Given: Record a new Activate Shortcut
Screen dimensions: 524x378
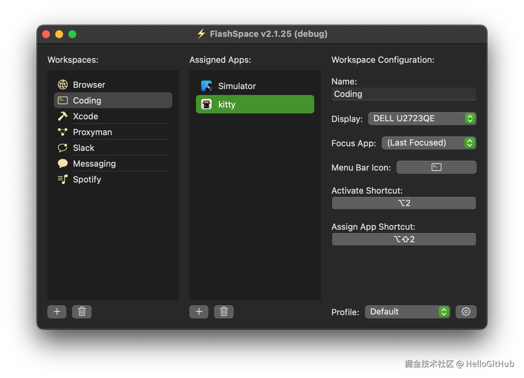Looking at the screenshot, I should (404, 203).
